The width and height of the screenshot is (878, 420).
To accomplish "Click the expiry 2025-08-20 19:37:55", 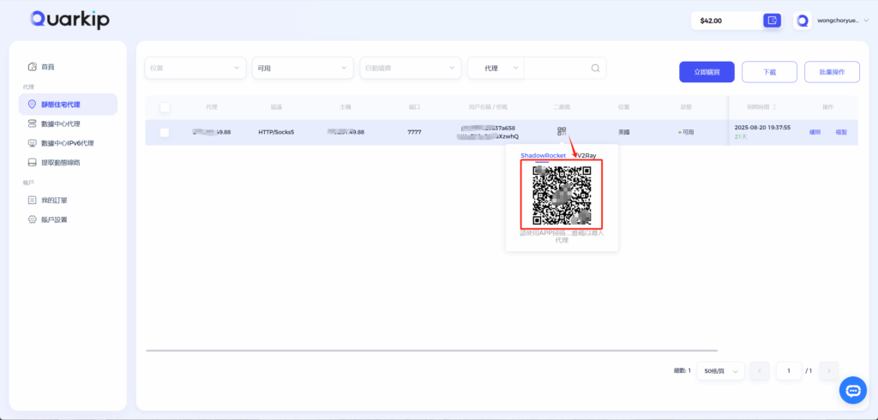I will [762, 128].
